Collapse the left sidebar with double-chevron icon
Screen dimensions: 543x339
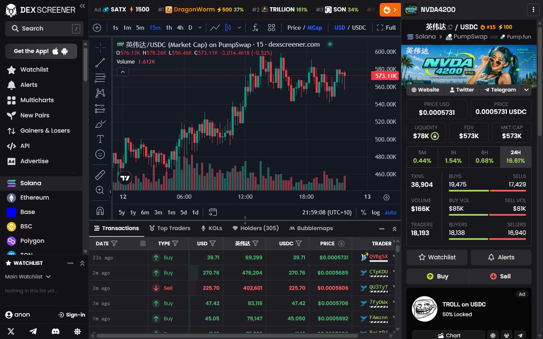point(82,6)
